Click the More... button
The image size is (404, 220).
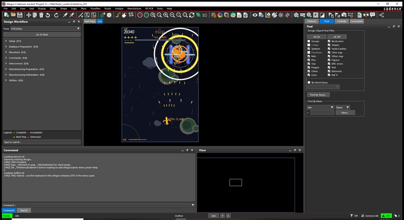(x=345, y=113)
